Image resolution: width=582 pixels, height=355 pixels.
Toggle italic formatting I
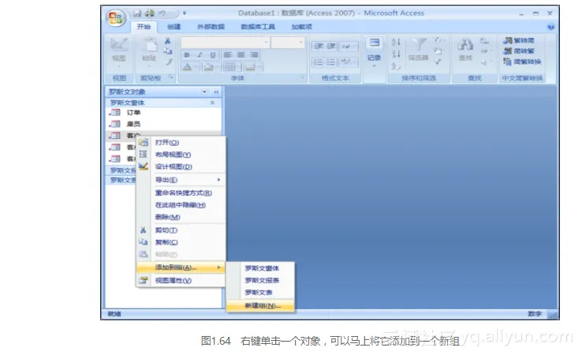[200, 55]
